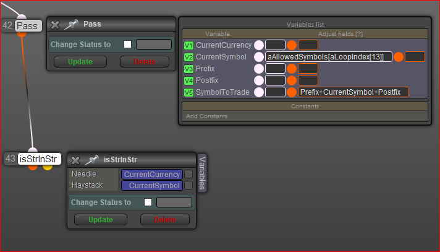
Task: Pin the Pass properties panel
Action: click(x=71, y=25)
